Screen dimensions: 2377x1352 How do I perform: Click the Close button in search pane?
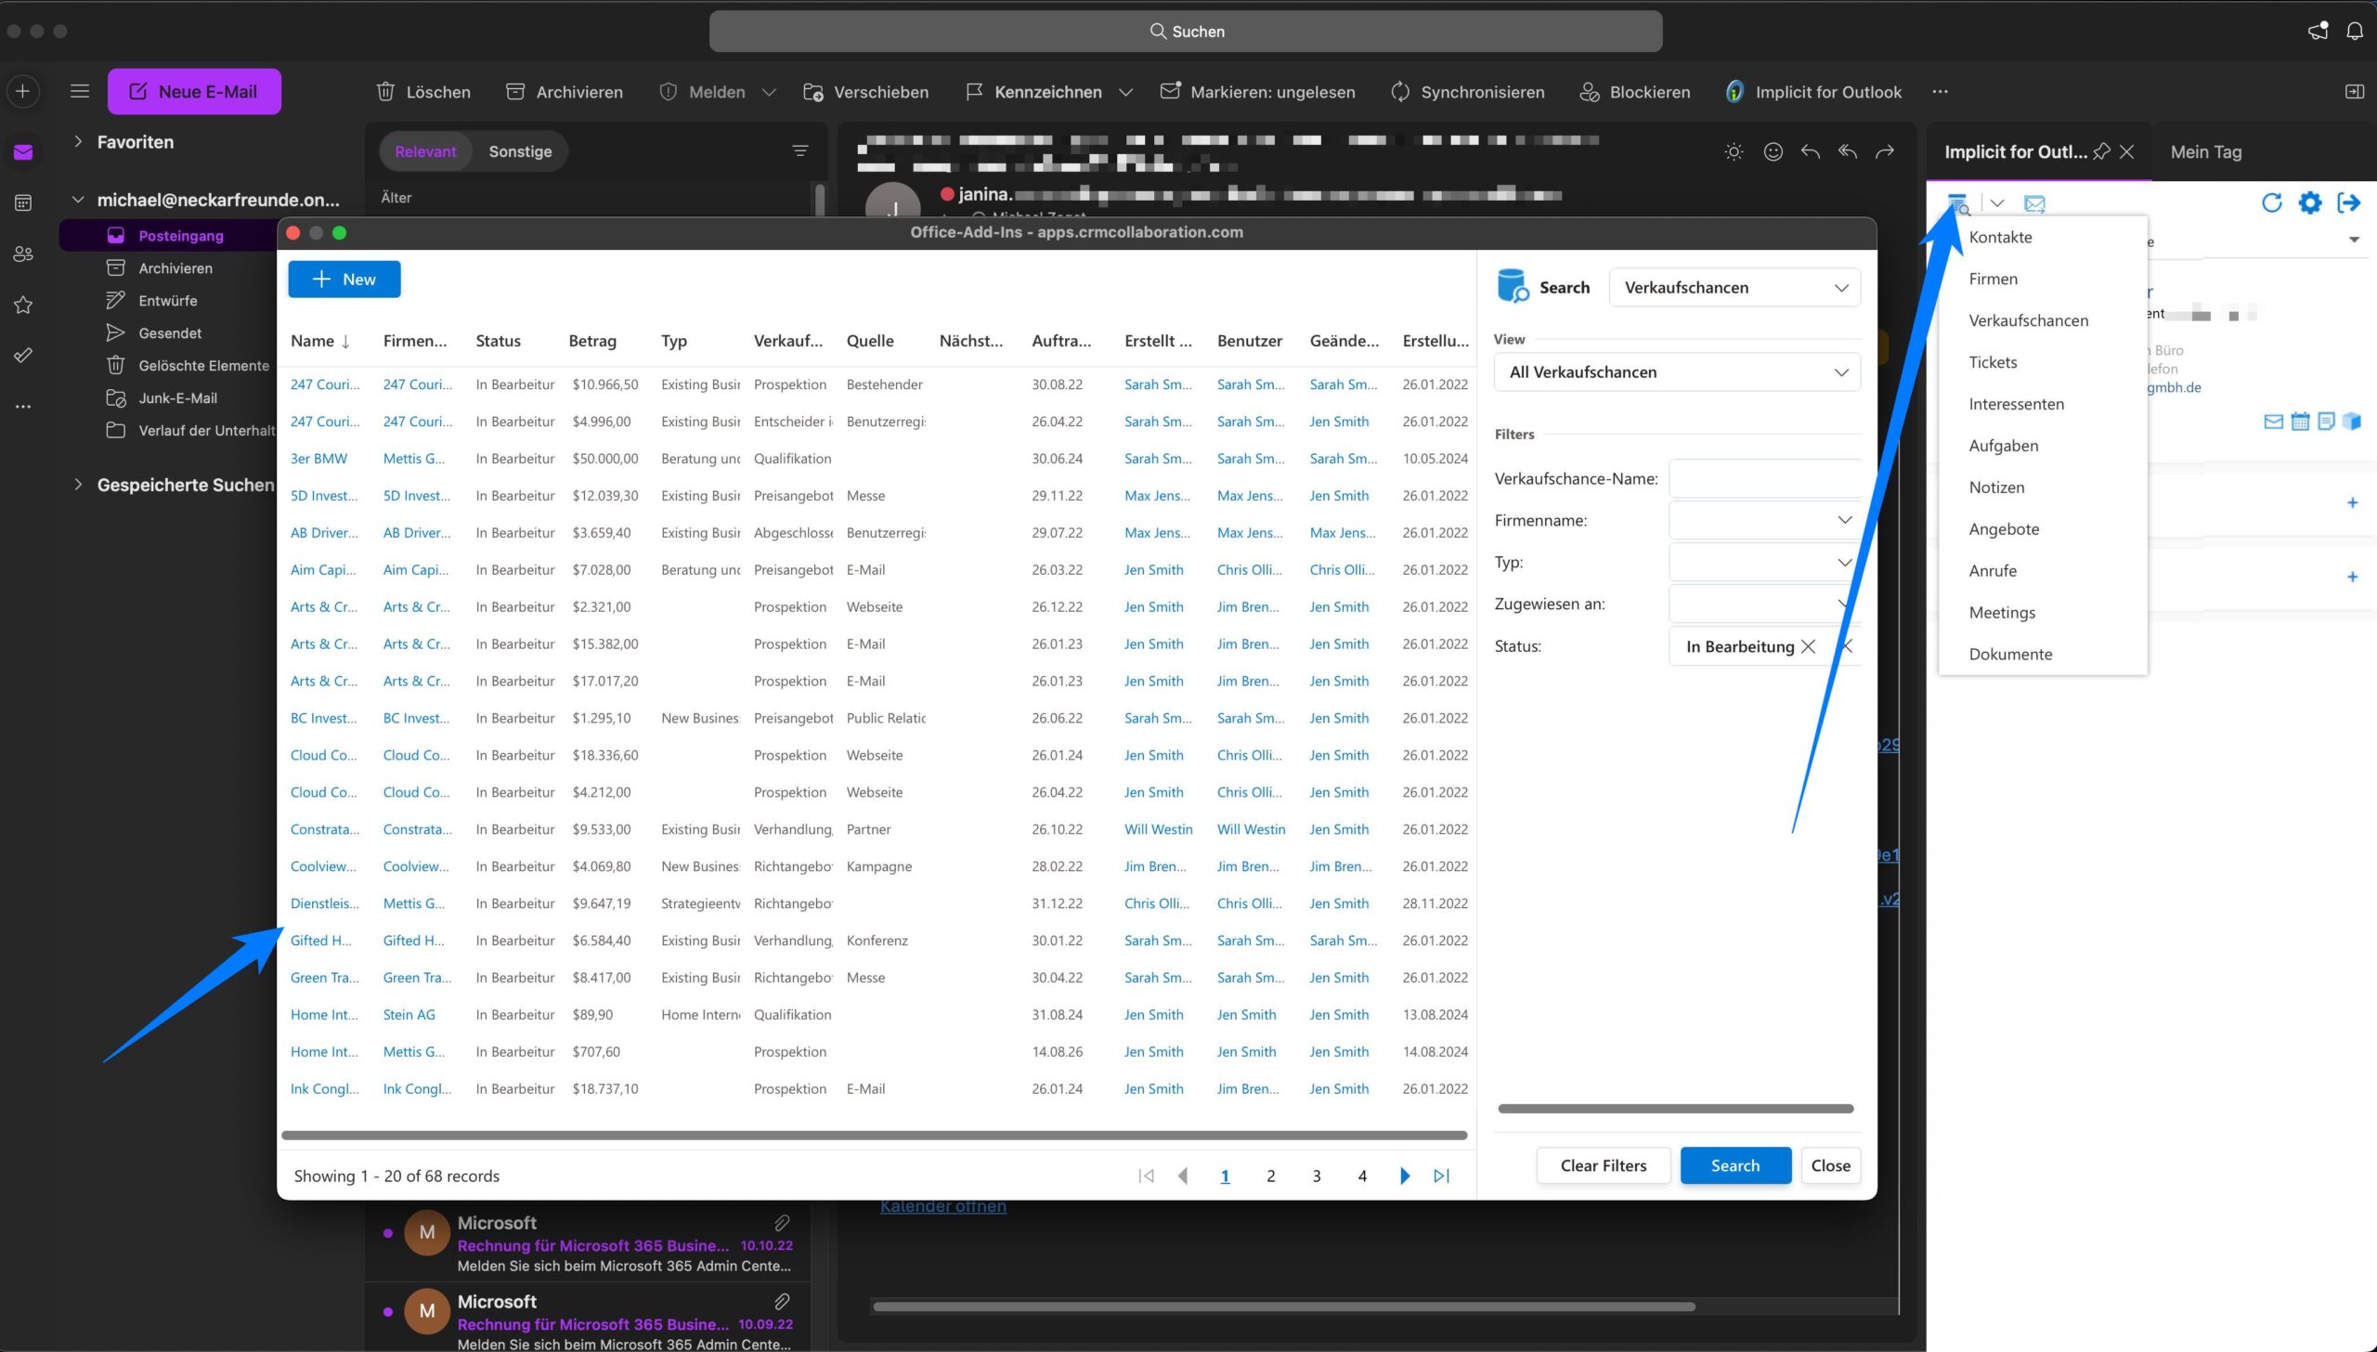coord(1830,1165)
